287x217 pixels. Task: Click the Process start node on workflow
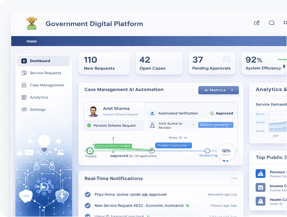[90, 151]
